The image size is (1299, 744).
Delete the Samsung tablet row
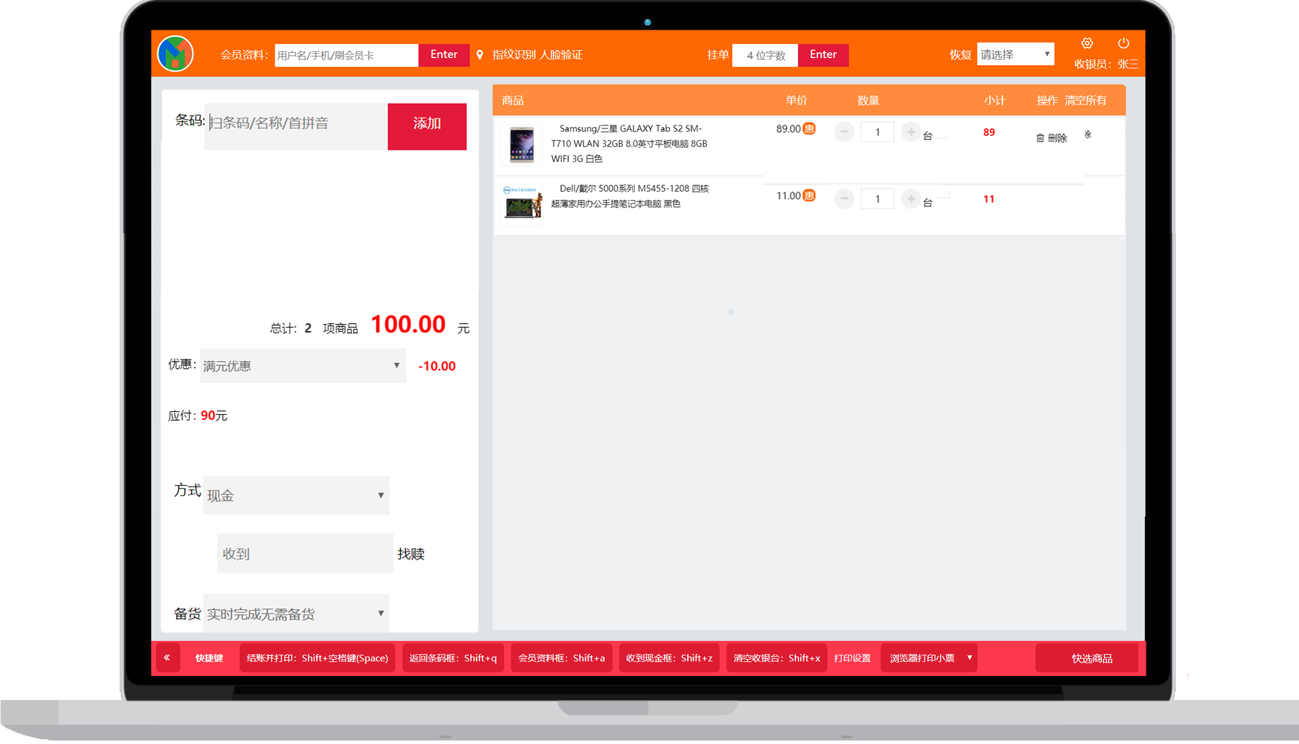[x=1052, y=138]
